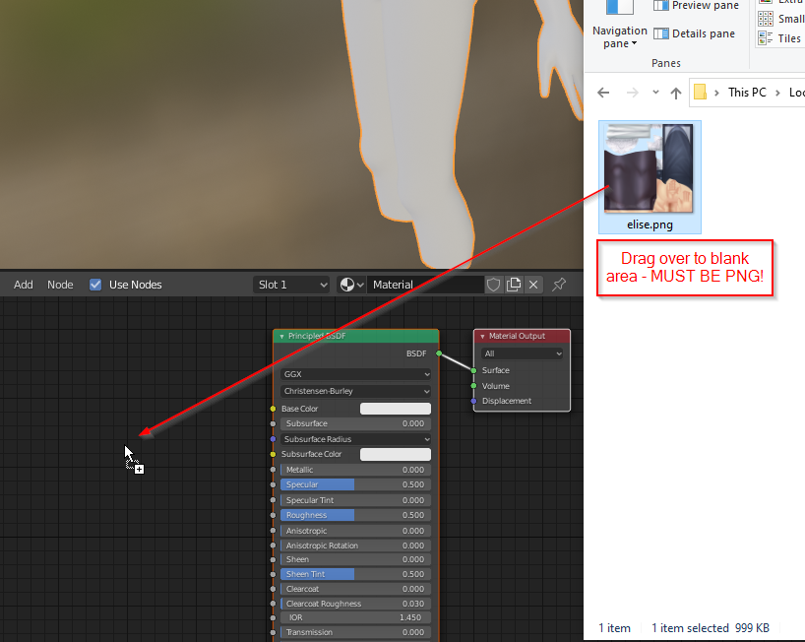Click the Explorer Forward arrow
The width and height of the screenshot is (805, 642).
[x=633, y=93]
